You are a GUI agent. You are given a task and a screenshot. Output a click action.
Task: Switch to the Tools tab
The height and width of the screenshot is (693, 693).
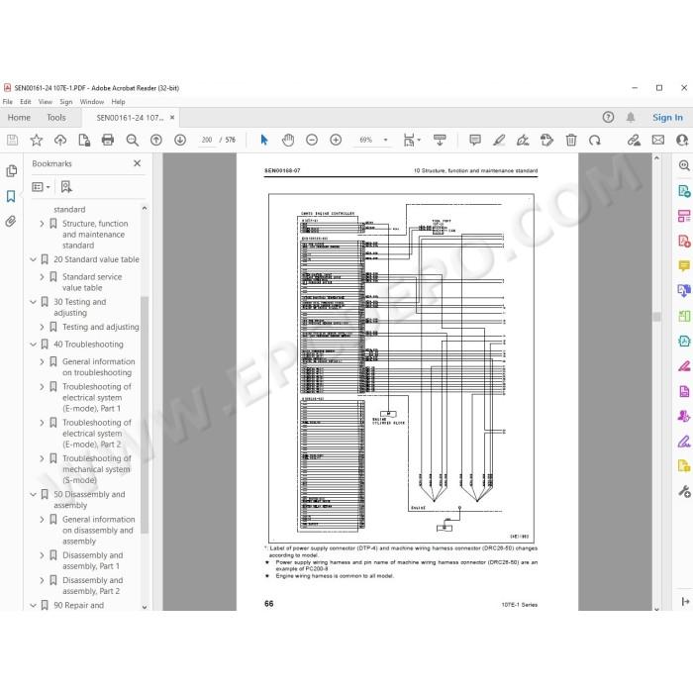pos(56,118)
